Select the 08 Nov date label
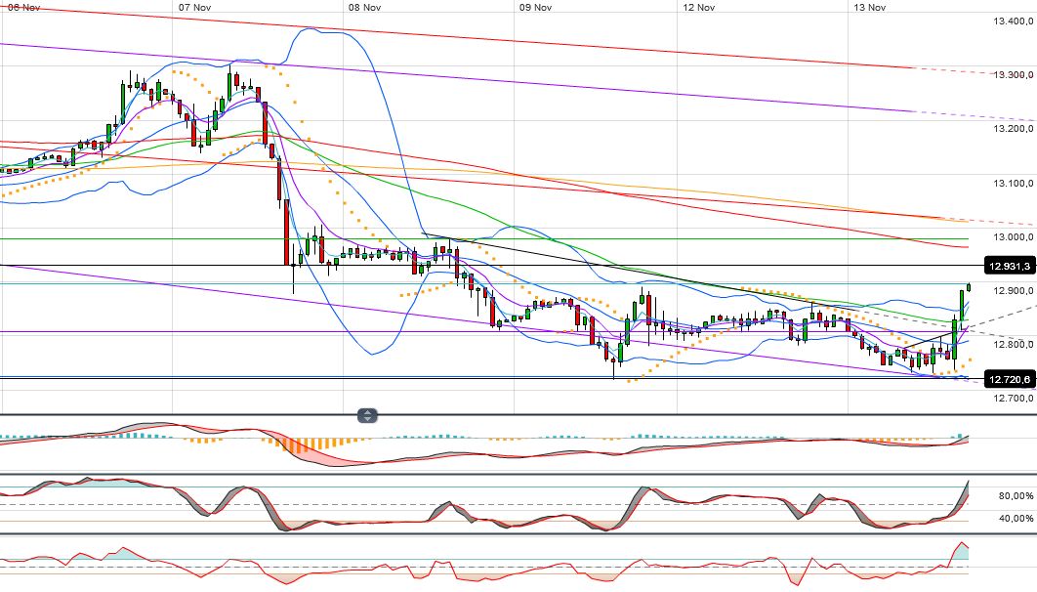The width and height of the screenshot is (1037, 592). [364, 7]
